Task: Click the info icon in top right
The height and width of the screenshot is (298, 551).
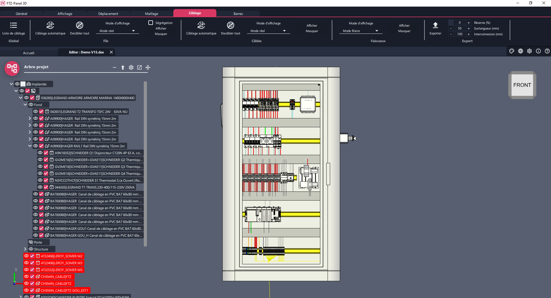Action: (x=538, y=51)
